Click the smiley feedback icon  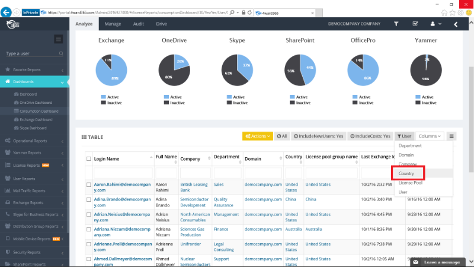point(469,12)
